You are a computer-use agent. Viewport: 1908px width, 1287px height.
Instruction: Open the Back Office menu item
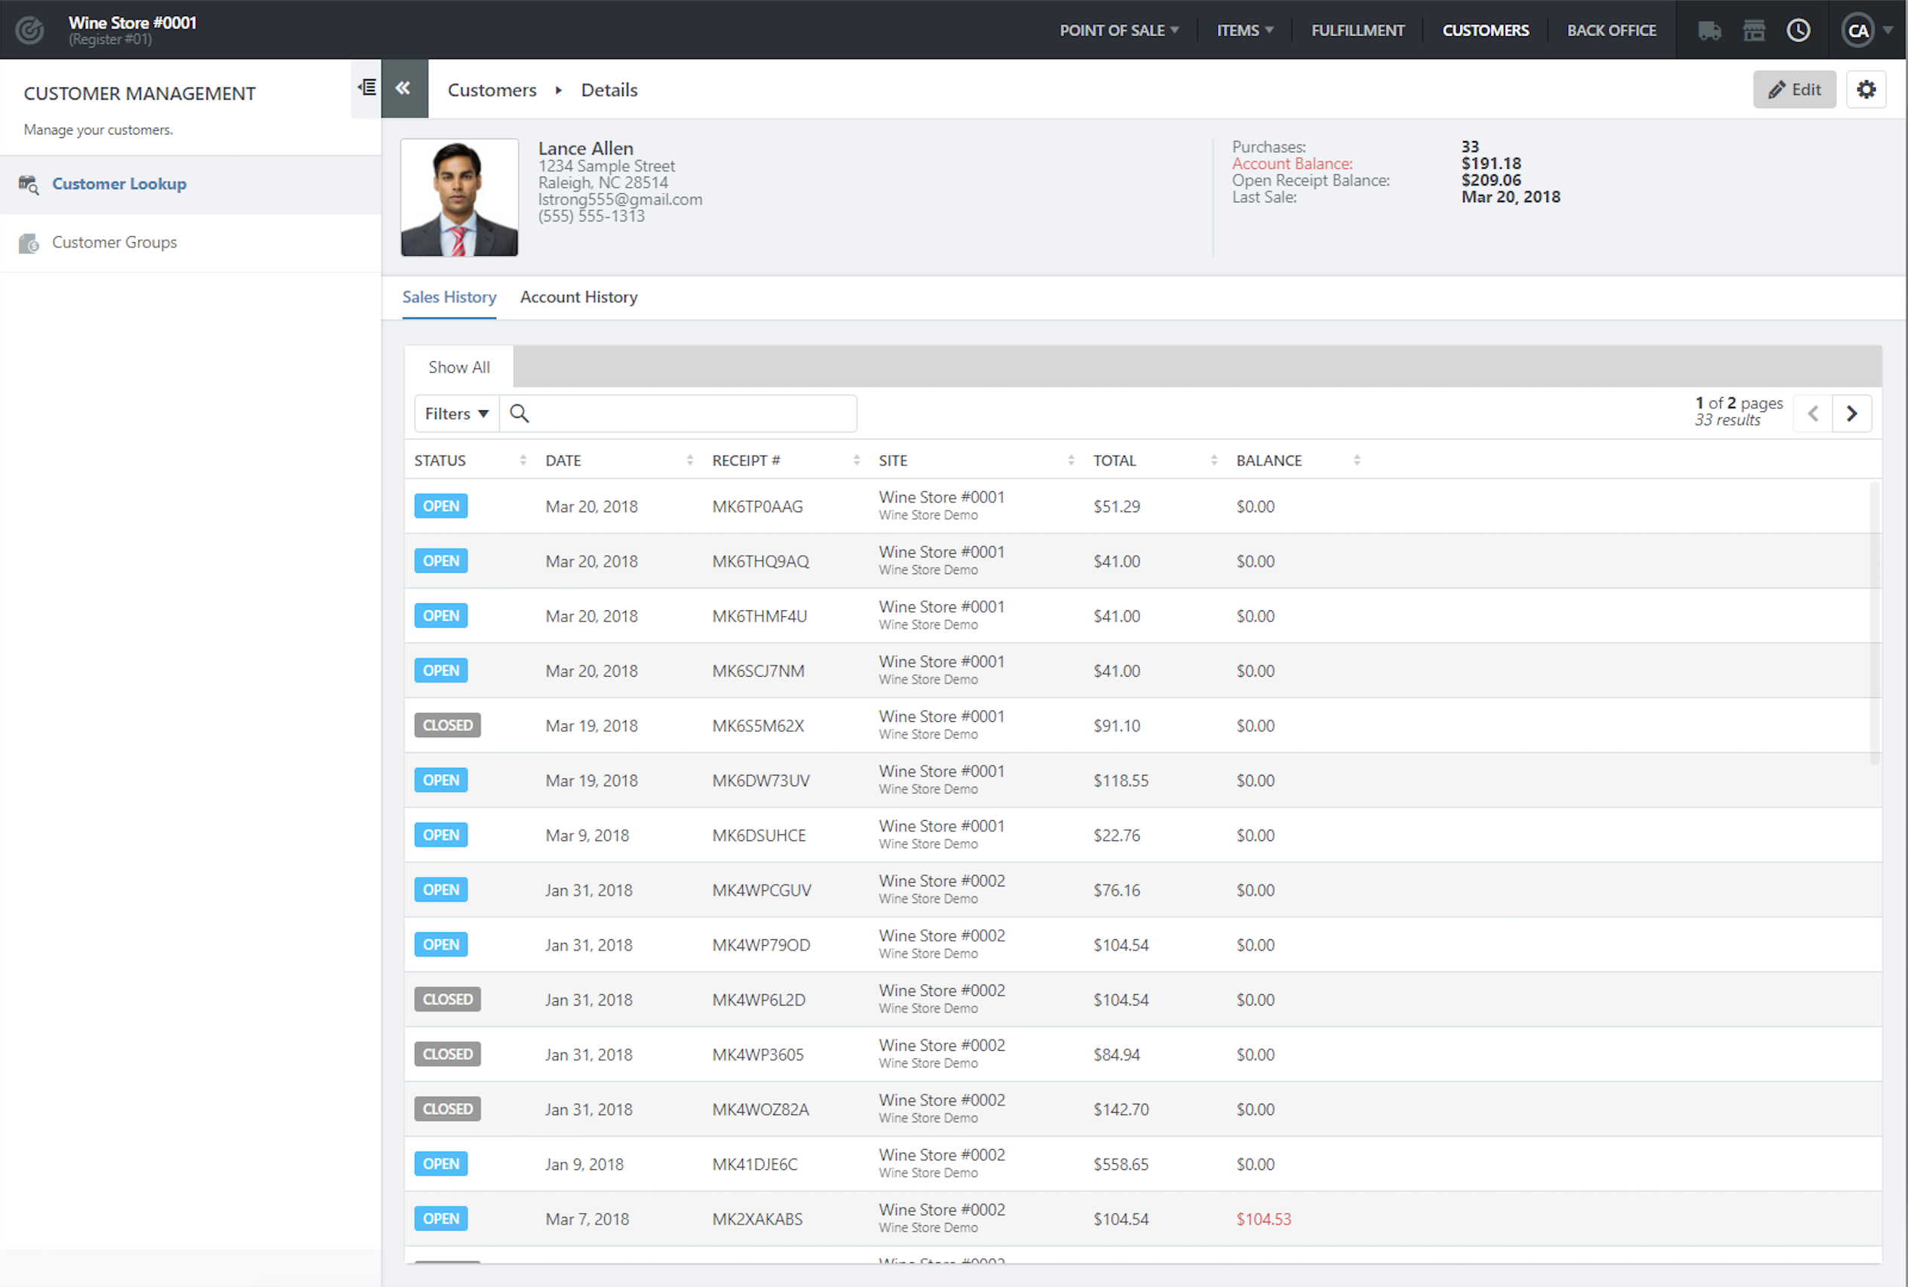1611,30
